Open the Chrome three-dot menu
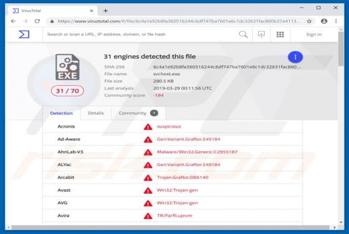 click(336, 21)
